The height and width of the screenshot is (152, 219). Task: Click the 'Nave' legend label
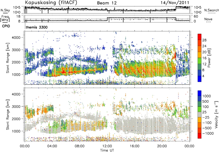208,19
